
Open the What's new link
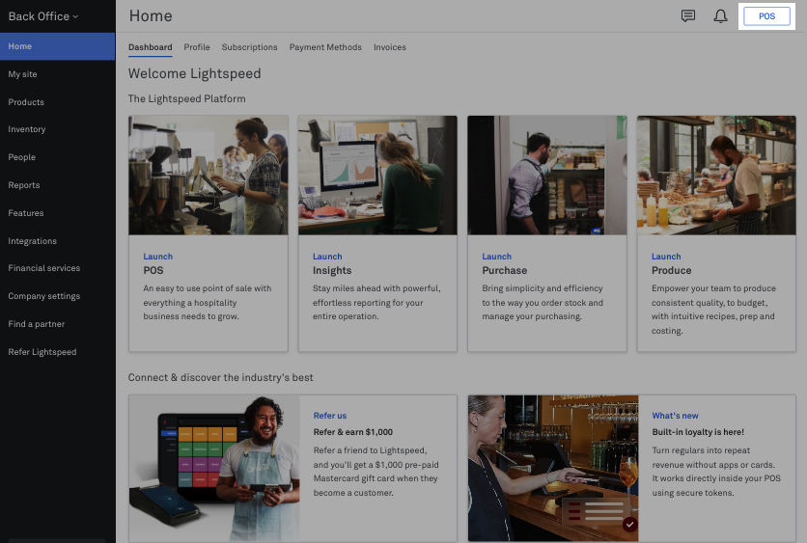(675, 416)
